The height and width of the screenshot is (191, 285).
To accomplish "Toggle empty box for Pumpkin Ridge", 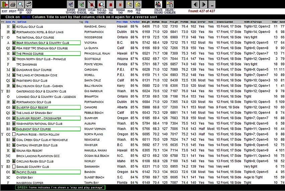I will pos(14,134).
